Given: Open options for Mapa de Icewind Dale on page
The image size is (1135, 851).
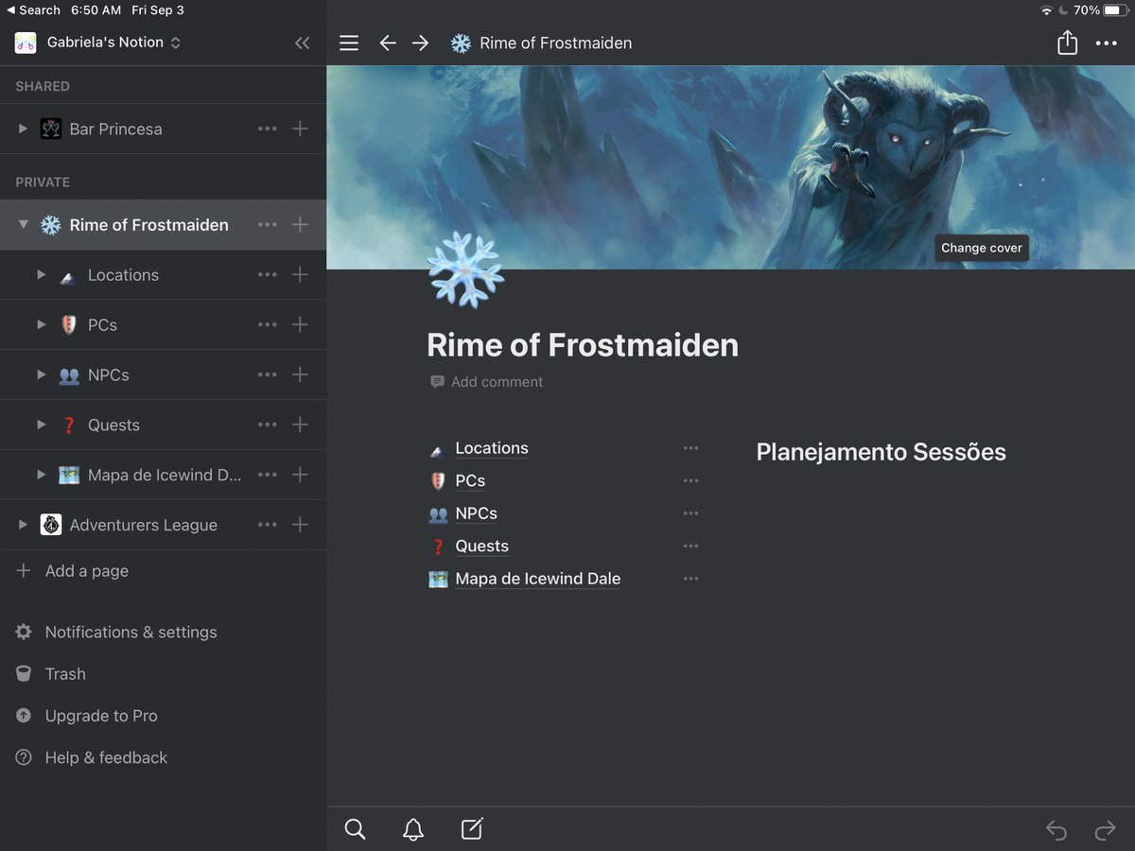Looking at the screenshot, I should 690,579.
